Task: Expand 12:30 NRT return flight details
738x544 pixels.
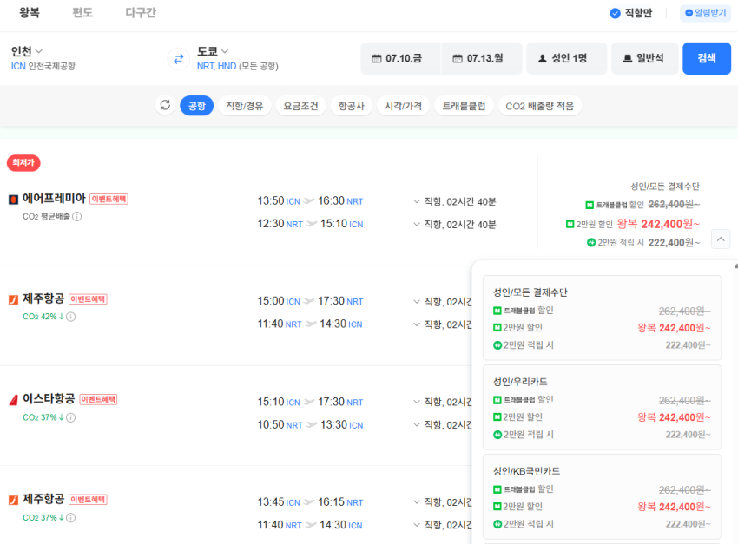Action: [417, 224]
